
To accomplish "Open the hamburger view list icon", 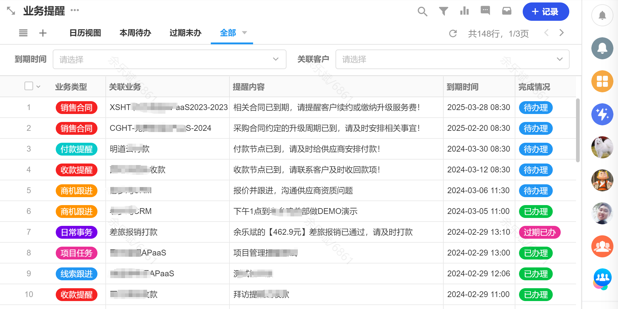I will pyautogui.click(x=23, y=33).
